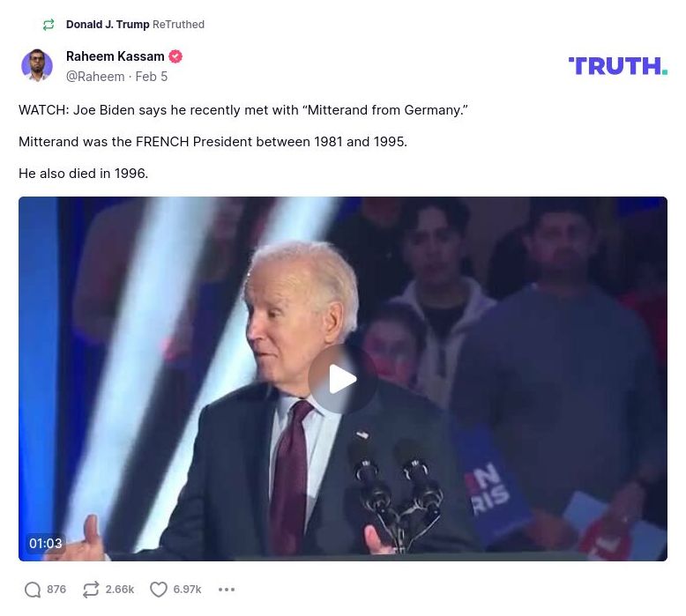The height and width of the screenshot is (616, 686).
Task: Like the post with the heart icon
Action: [x=159, y=590]
